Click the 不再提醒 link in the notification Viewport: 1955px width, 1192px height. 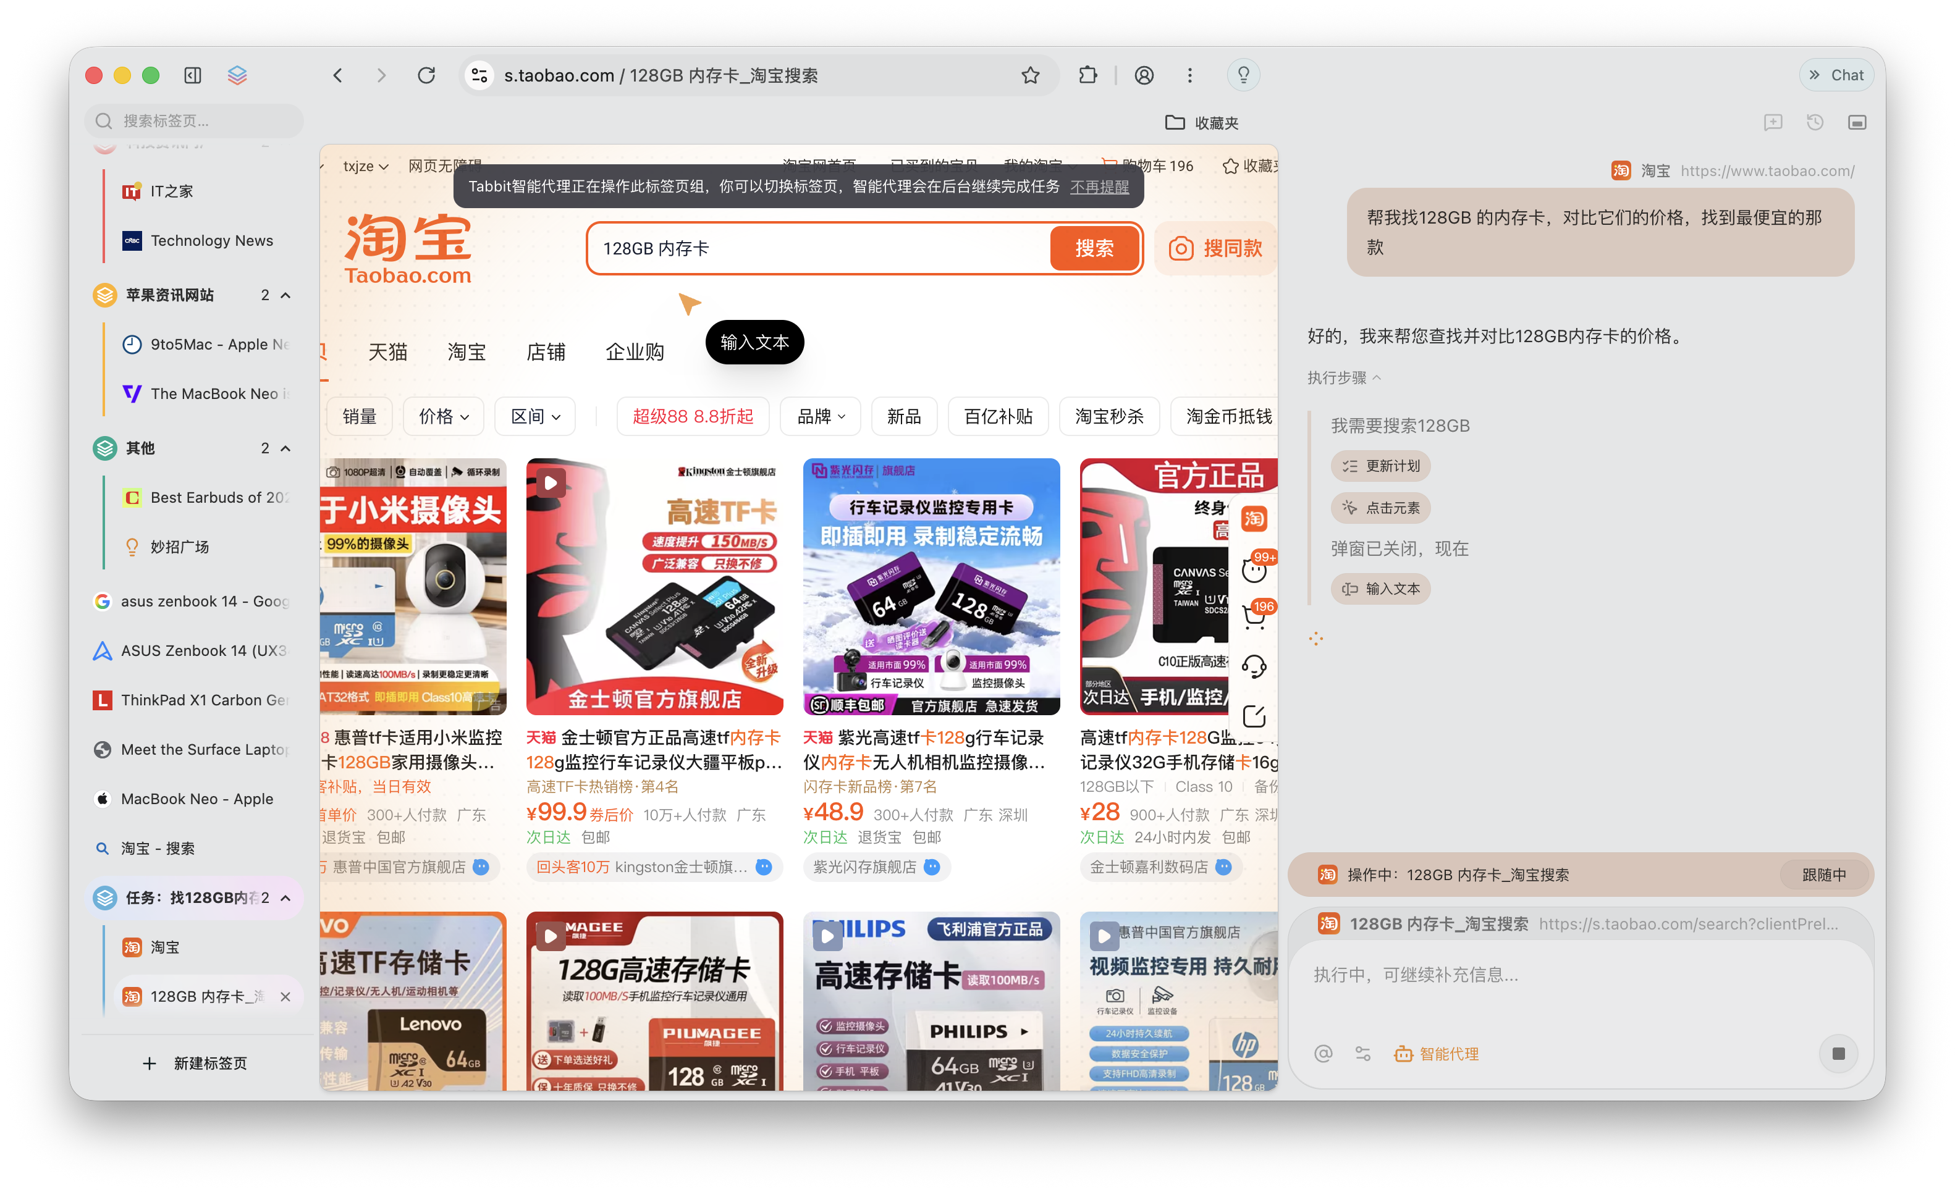point(1100,187)
